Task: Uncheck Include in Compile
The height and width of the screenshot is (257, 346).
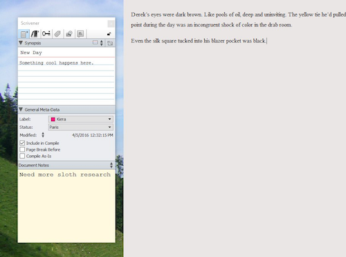Action: click(x=22, y=143)
